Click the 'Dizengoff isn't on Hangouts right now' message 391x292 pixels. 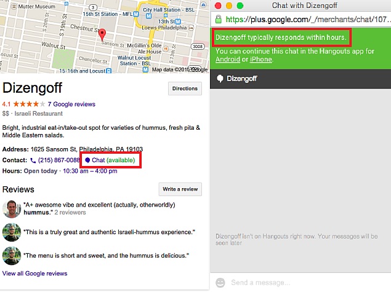[297, 240]
